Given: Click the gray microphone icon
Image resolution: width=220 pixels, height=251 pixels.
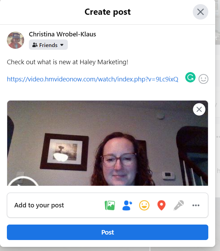Looking at the screenshot, I should (x=179, y=205).
